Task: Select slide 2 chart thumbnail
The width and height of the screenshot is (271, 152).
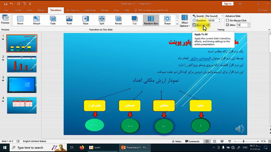Action: coord(22,64)
